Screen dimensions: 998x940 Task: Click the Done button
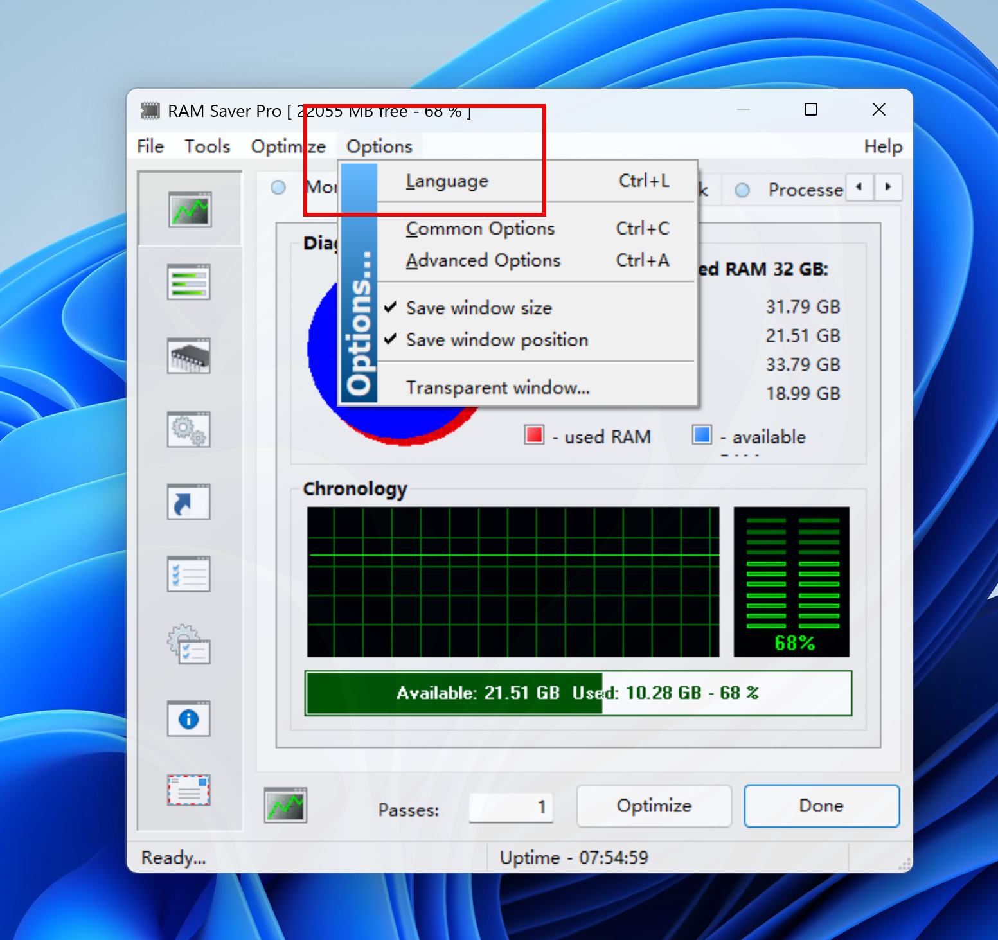pos(821,806)
